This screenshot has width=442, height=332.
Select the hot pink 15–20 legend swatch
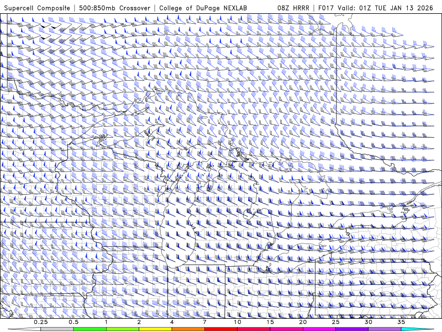click(286, 329)
